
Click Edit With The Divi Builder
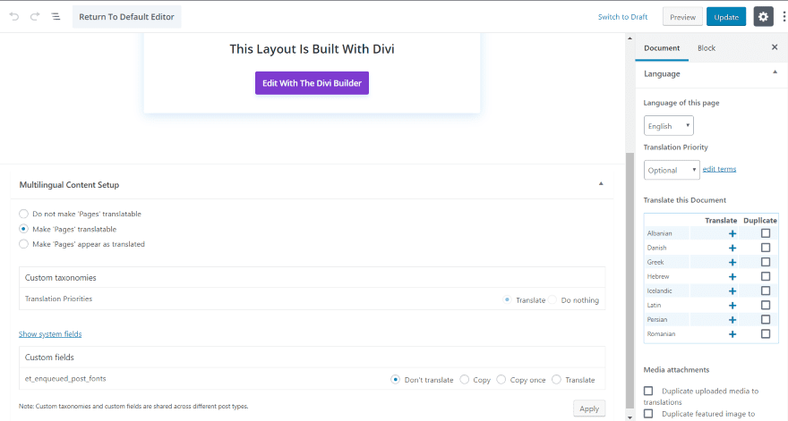point(312,83)
